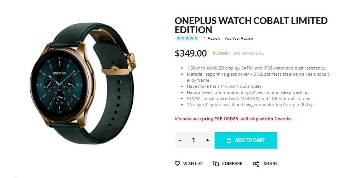349x178 pixels.
Task: Click the COMPARE text link
Action: coord(232,163)
